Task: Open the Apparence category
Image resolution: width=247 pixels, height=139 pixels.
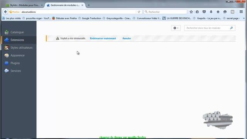Action: 19,55
